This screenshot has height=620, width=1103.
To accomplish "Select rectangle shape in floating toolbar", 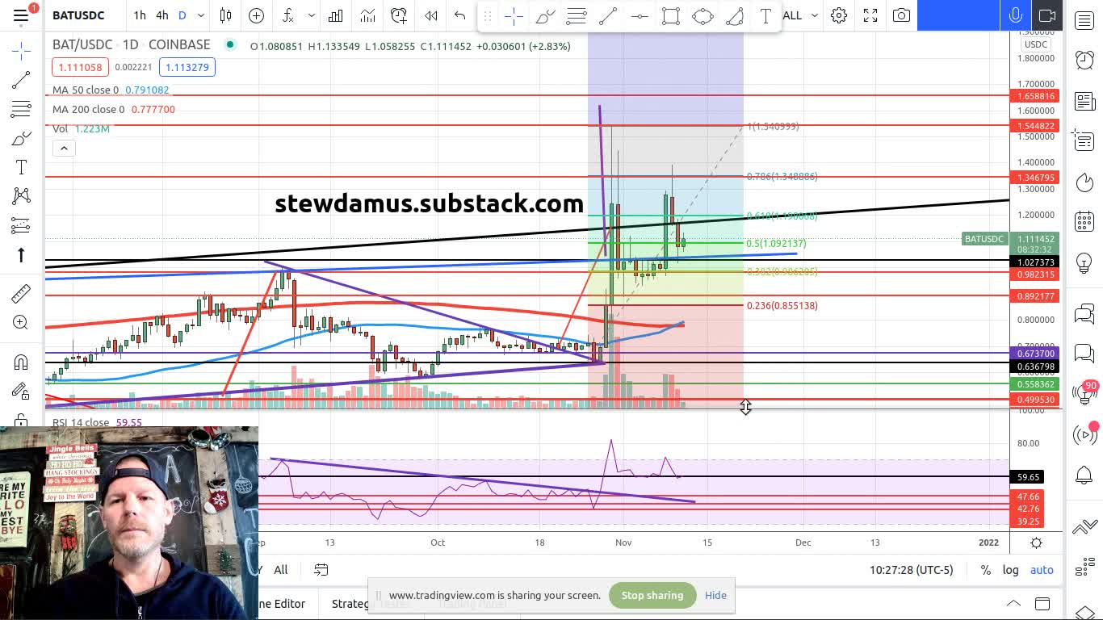I will (x=671, y=16).
